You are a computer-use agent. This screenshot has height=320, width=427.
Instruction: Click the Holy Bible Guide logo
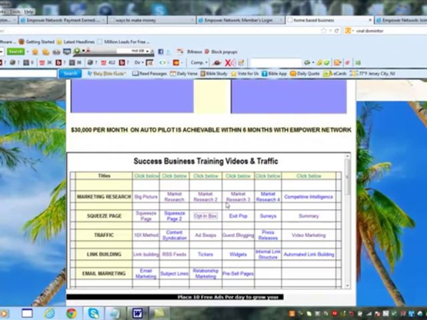106,73
